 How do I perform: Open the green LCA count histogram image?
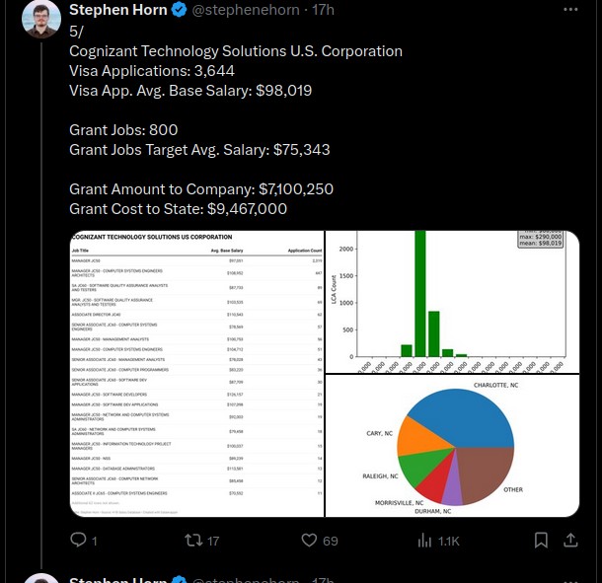pyautogui.click(x=452, y=302)
